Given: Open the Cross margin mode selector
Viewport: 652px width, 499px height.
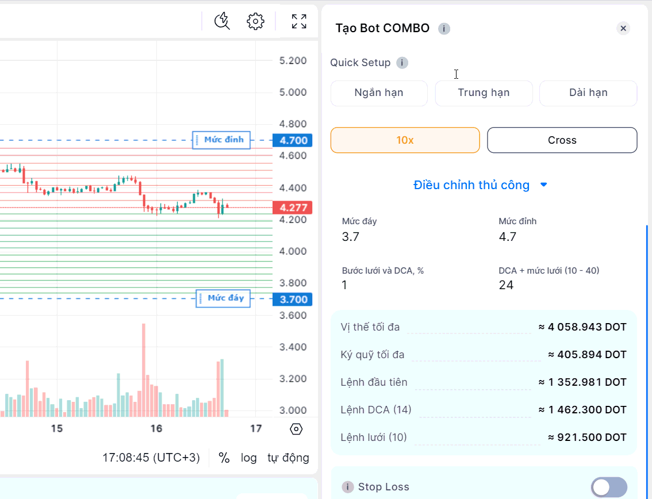Looking at the screenshot, I should click(562, 140).
